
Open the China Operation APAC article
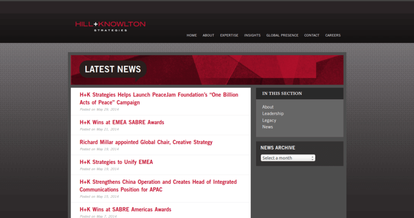click(x=158, y=186)
